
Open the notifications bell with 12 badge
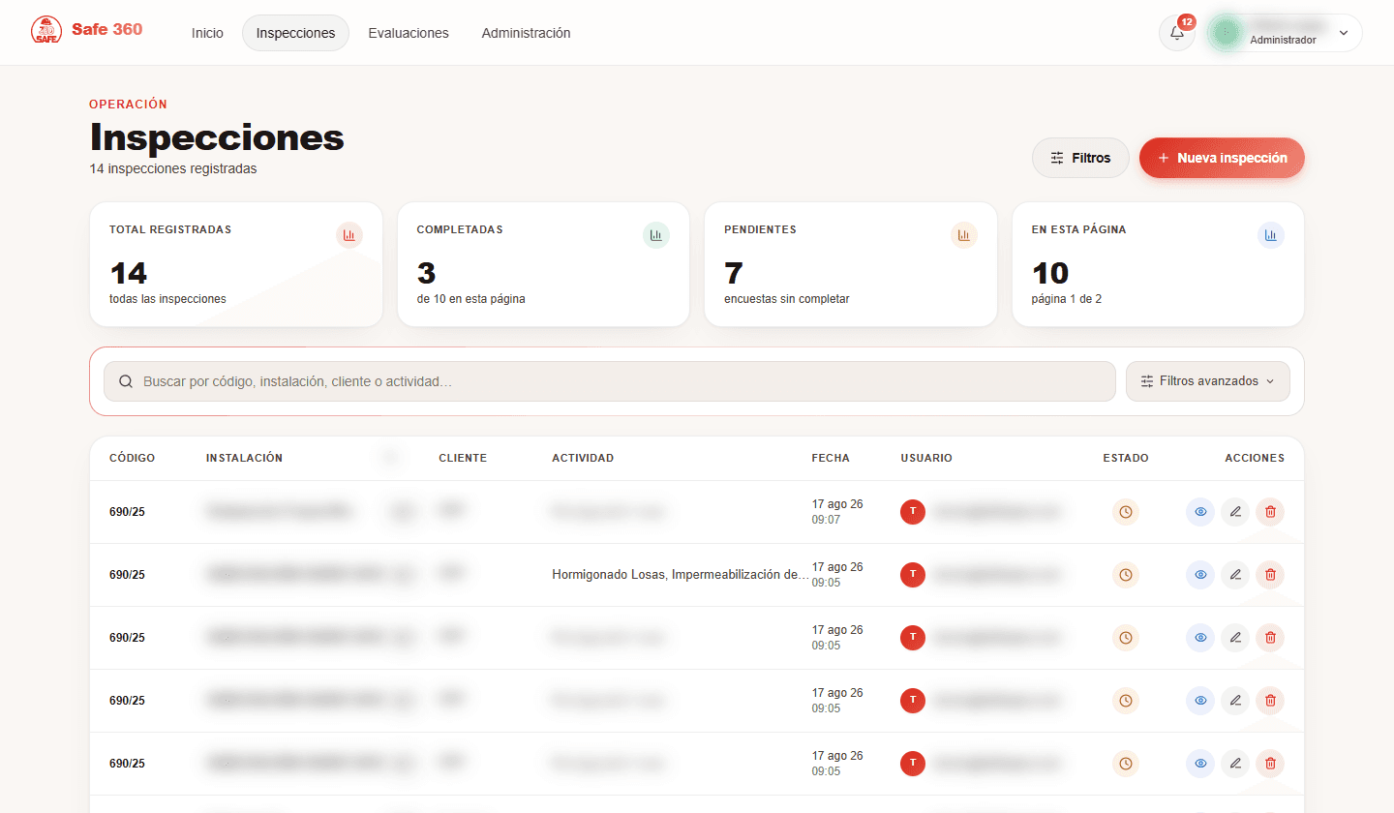[1177, 33]
